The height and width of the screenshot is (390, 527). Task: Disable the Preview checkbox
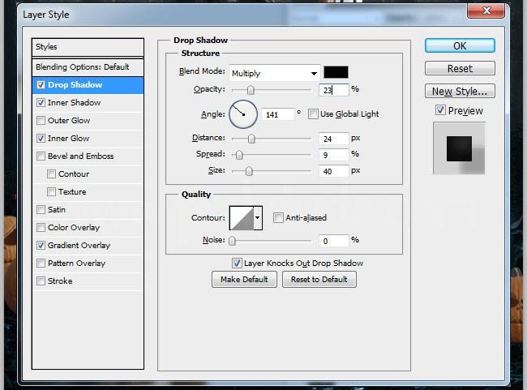[x=440, y=110]
